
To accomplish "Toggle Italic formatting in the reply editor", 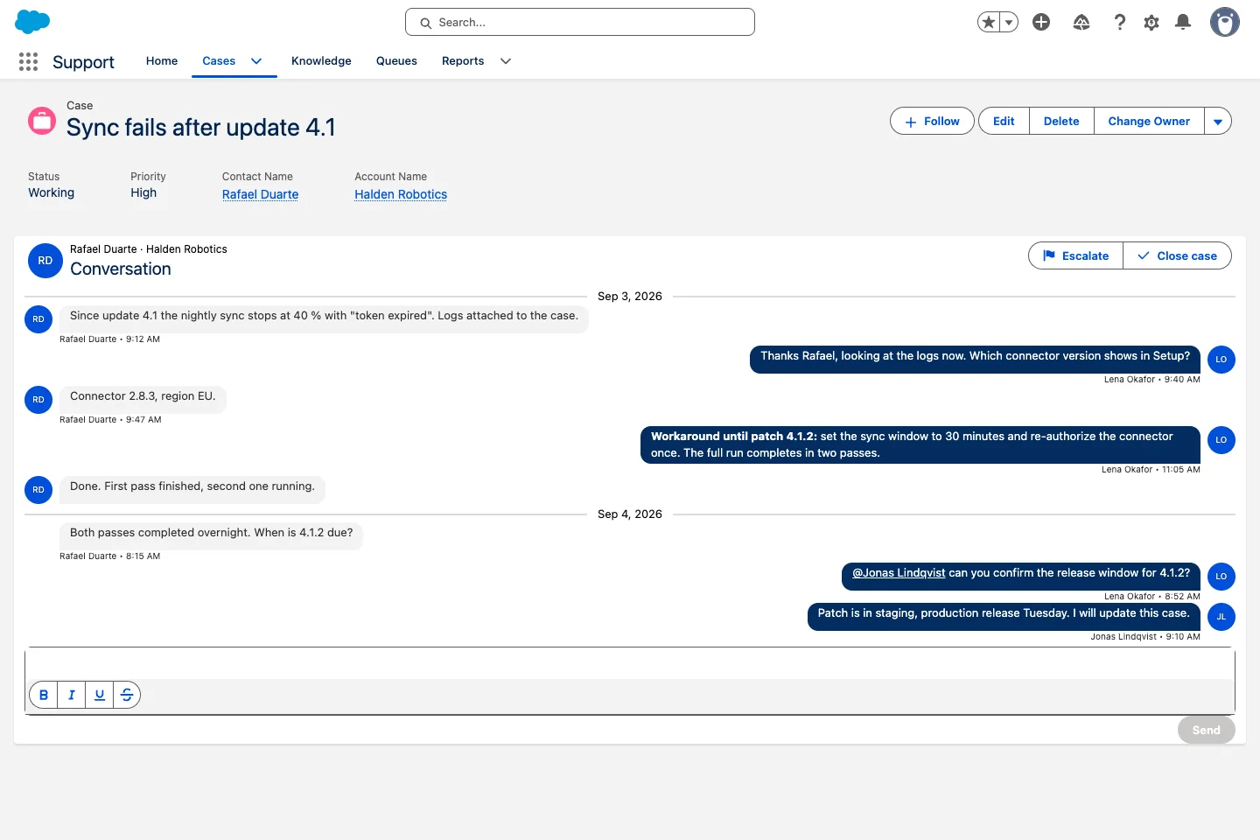I will [x=72, y=695].
